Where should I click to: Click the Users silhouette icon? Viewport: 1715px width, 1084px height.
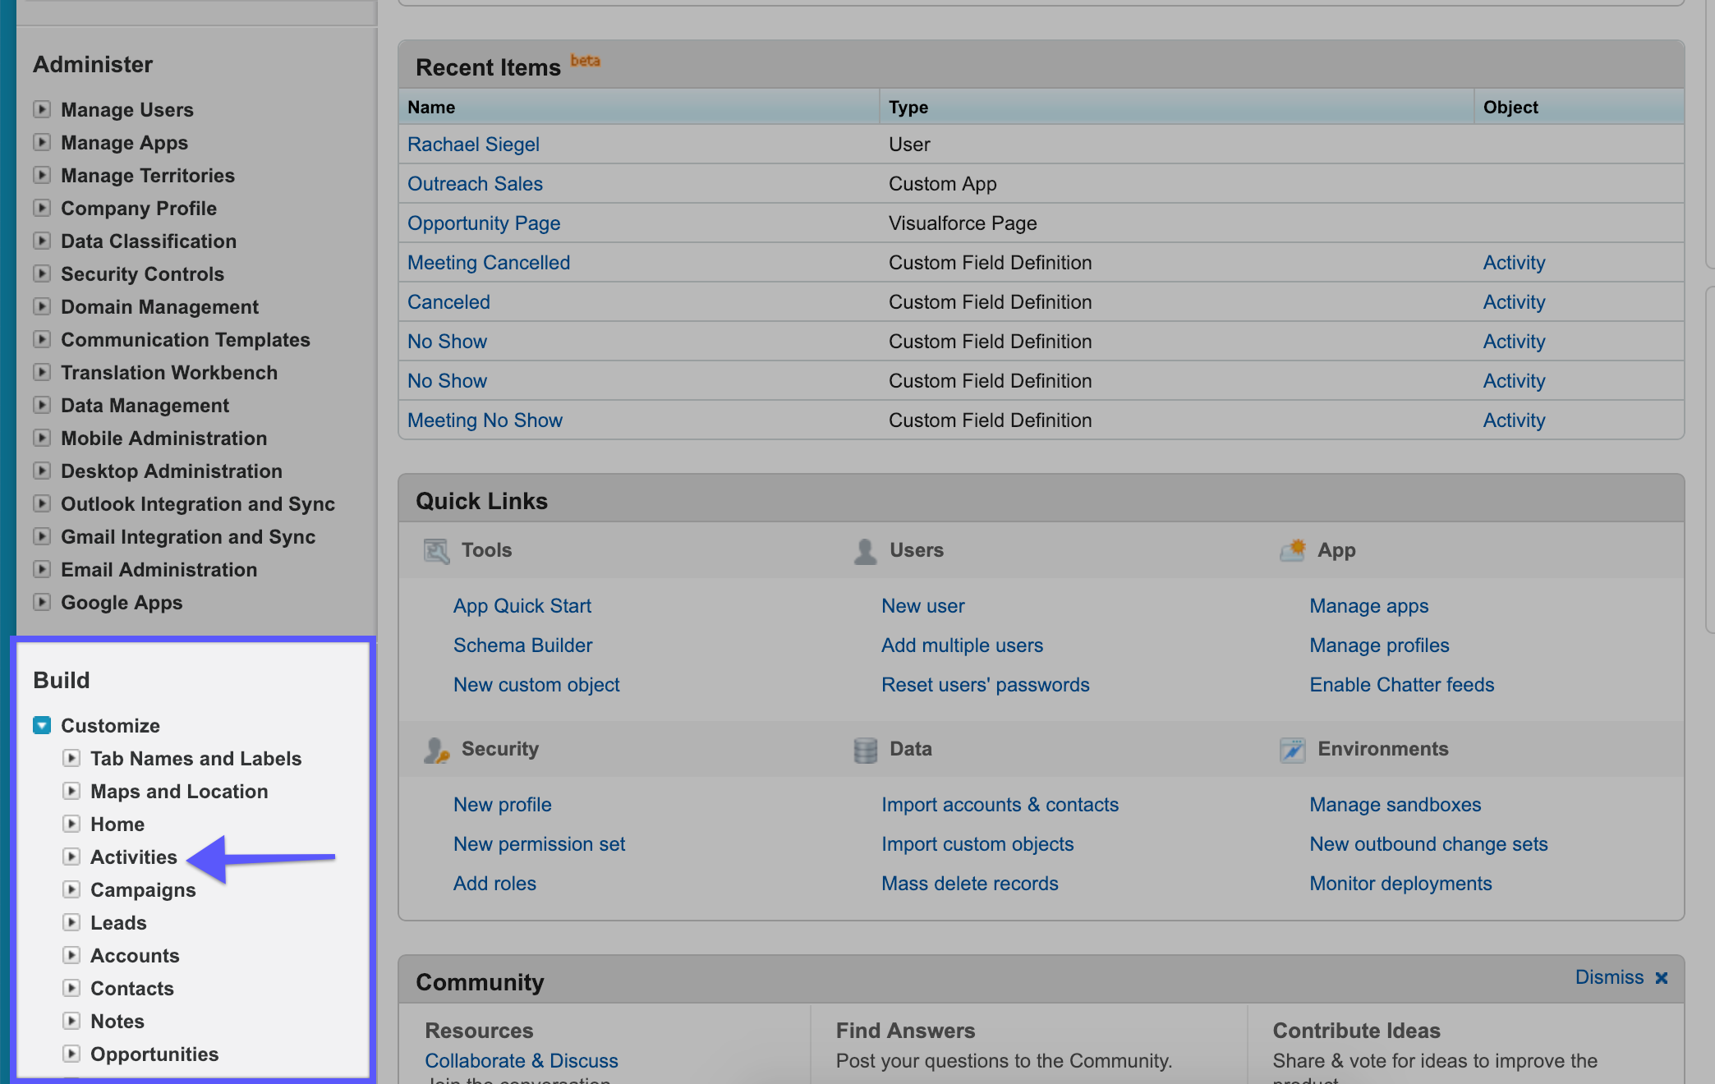click(864, 550)
